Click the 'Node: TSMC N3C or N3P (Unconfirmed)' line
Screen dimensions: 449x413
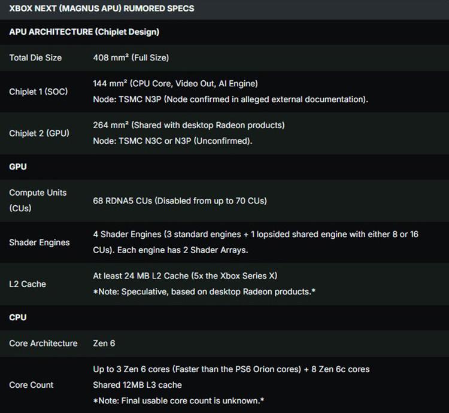pyautogui.click(x=172, y=141)
